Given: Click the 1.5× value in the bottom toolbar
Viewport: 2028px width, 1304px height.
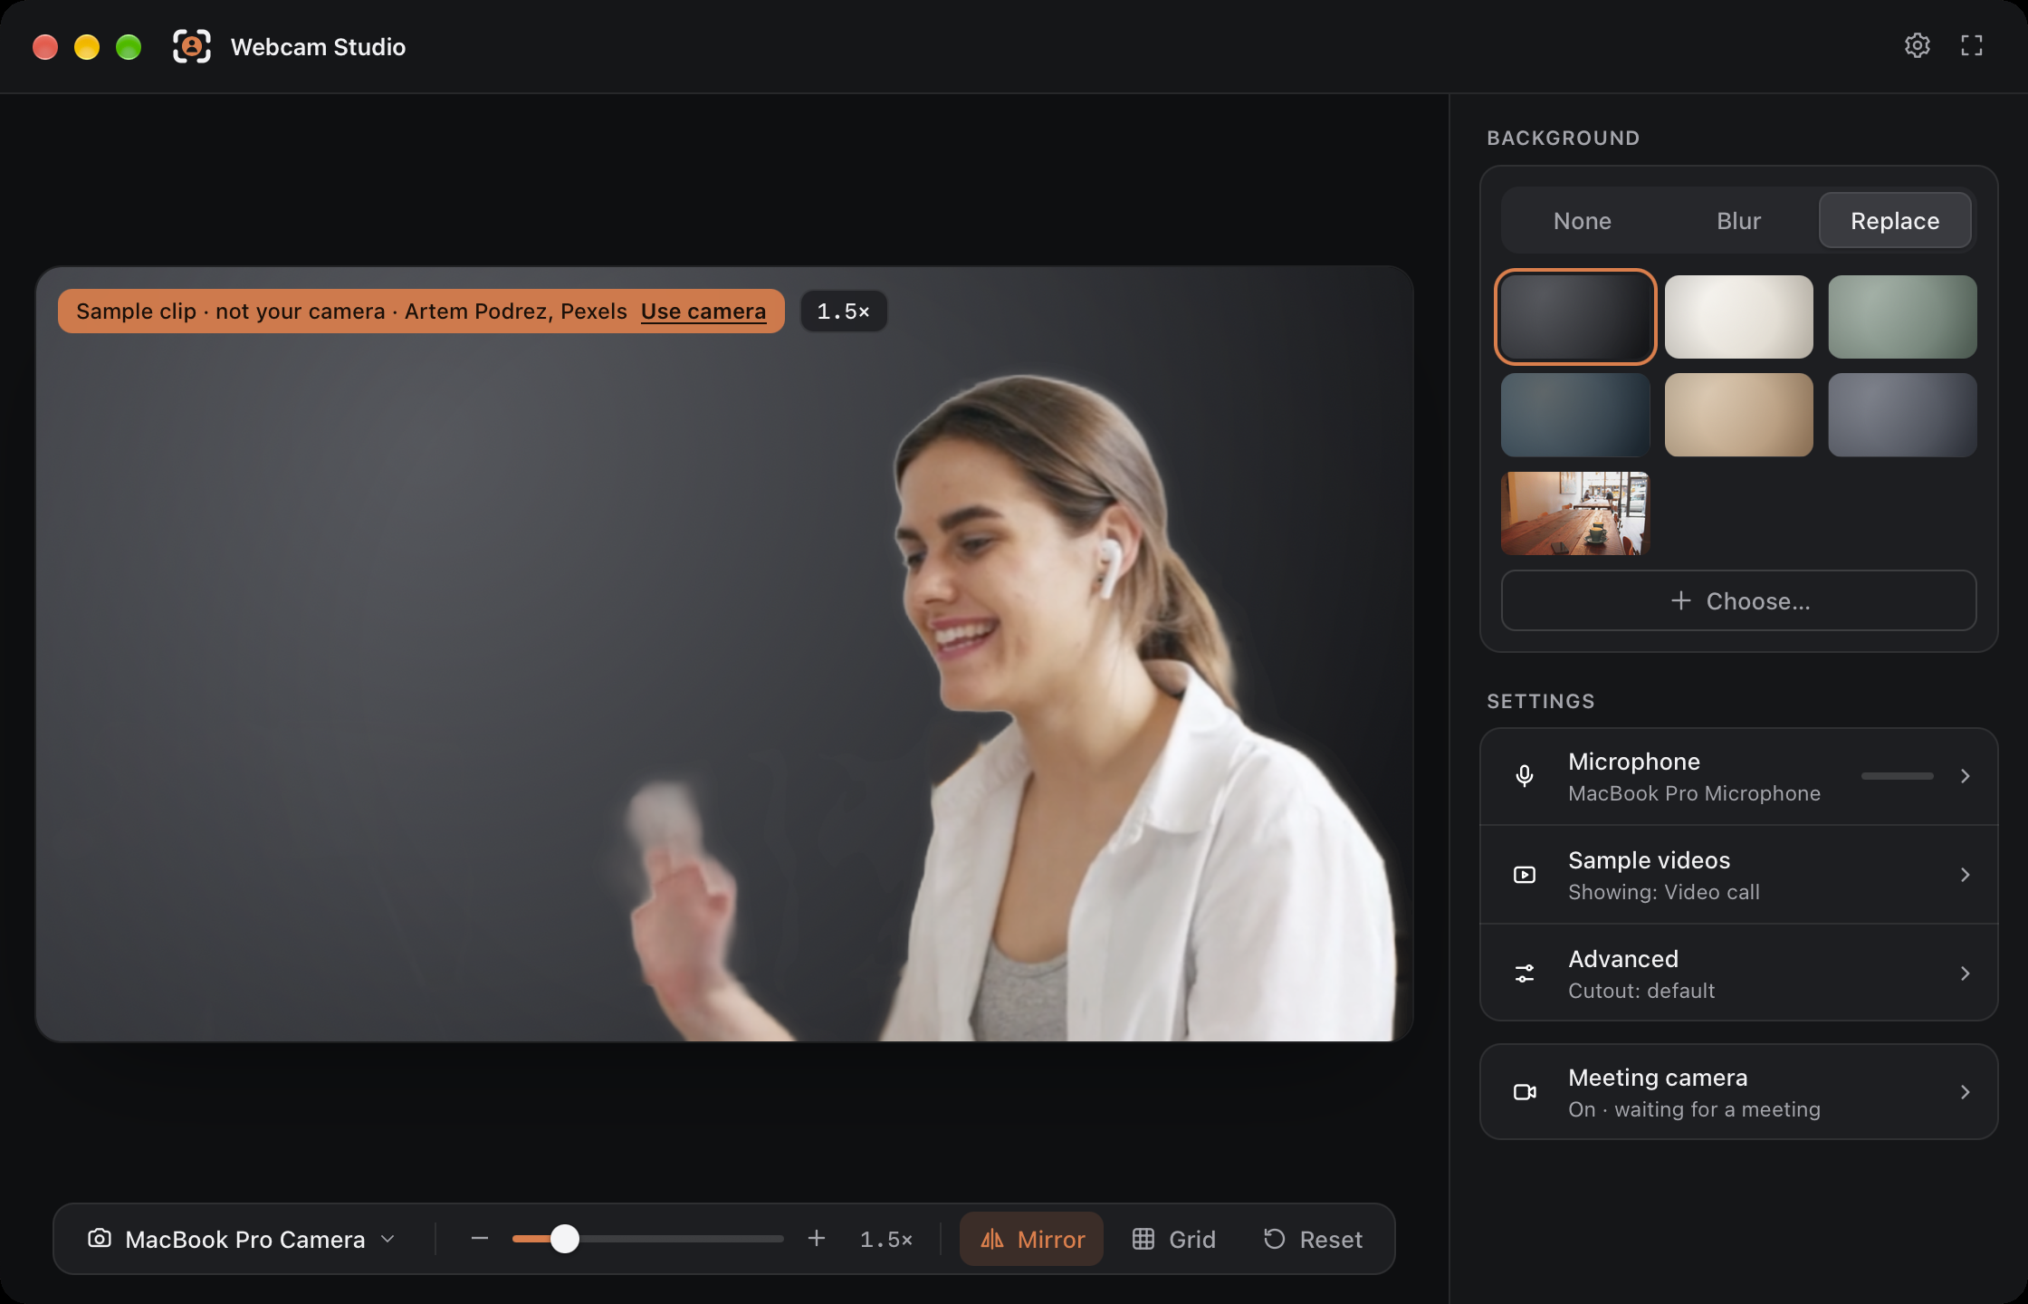Looking at the screenshot, I should pyautogui.click(x=886, y=1239).
